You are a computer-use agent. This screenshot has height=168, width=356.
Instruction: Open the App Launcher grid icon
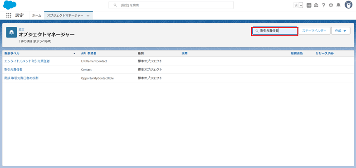9,15
